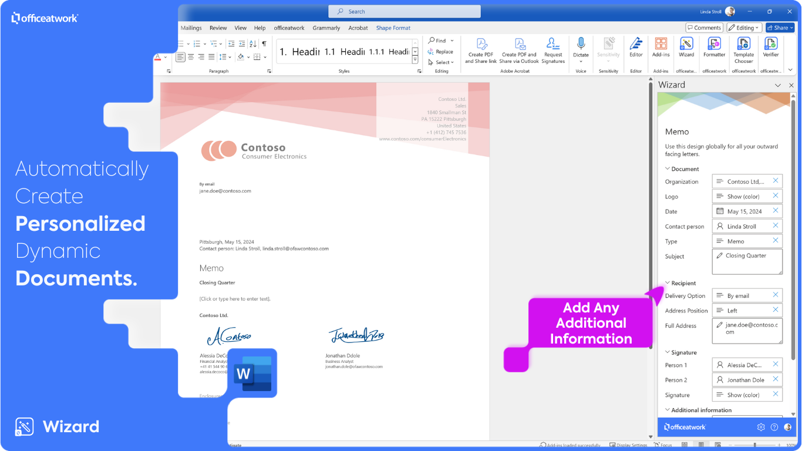This screenshot has width=802, height=451.
Task: Open Wizard settings gear in footer
Action: pos(761,427)
